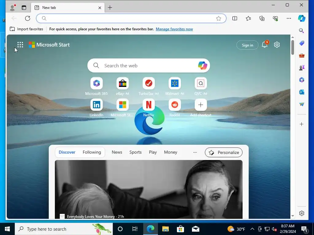Click the Personalize button
The width and height of the screenshot is (314, 235).
[x=224, y=152]
